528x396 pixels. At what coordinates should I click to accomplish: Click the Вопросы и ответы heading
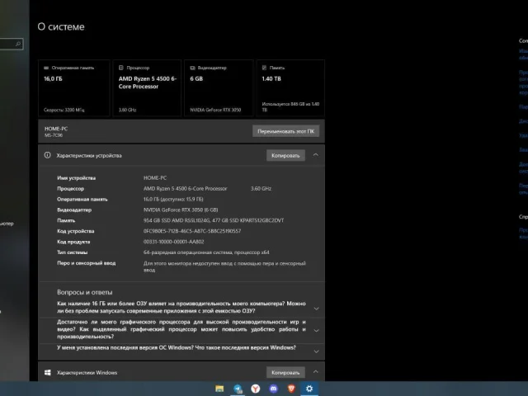tap(84, 292)
